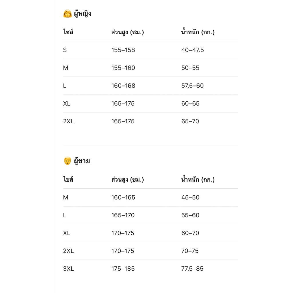This screenshot has width=293, height=293.
Task: Click the 65–70 weight cell
Action: (190, 121)
